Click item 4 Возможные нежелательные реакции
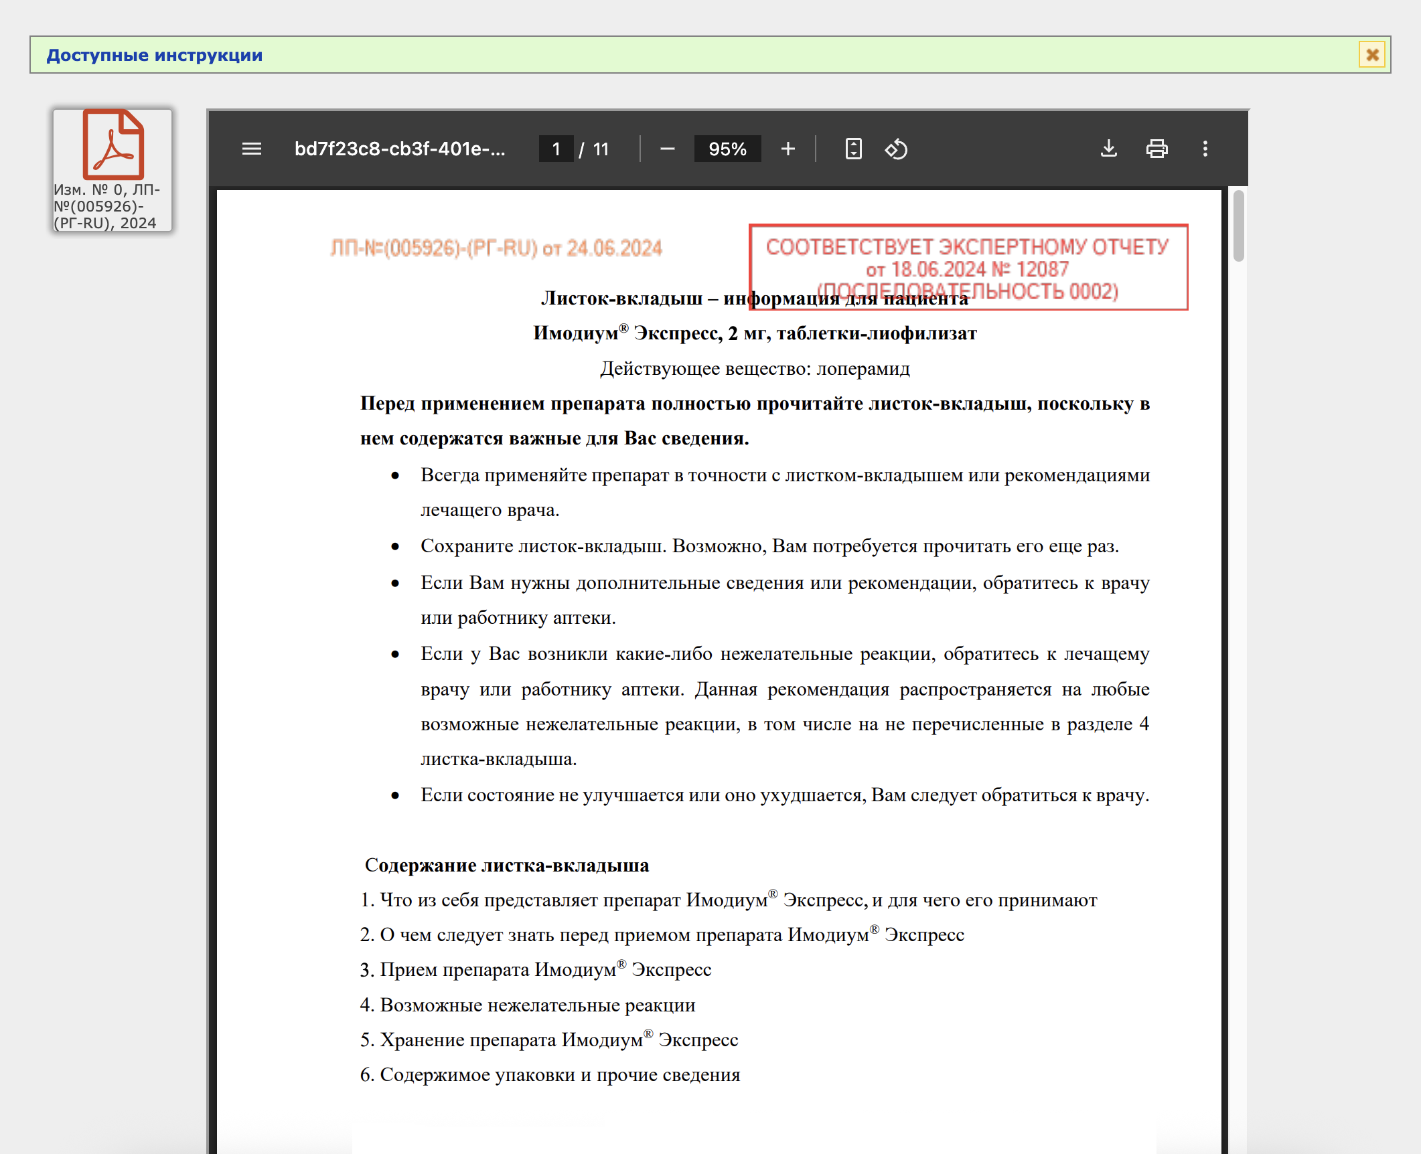This screenshot has height=1154, width=1421. [528, 1005]
